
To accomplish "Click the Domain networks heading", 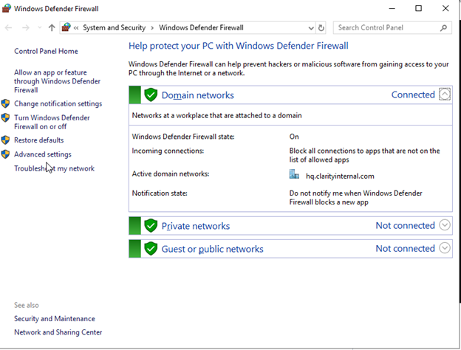I will click(198, 95).
